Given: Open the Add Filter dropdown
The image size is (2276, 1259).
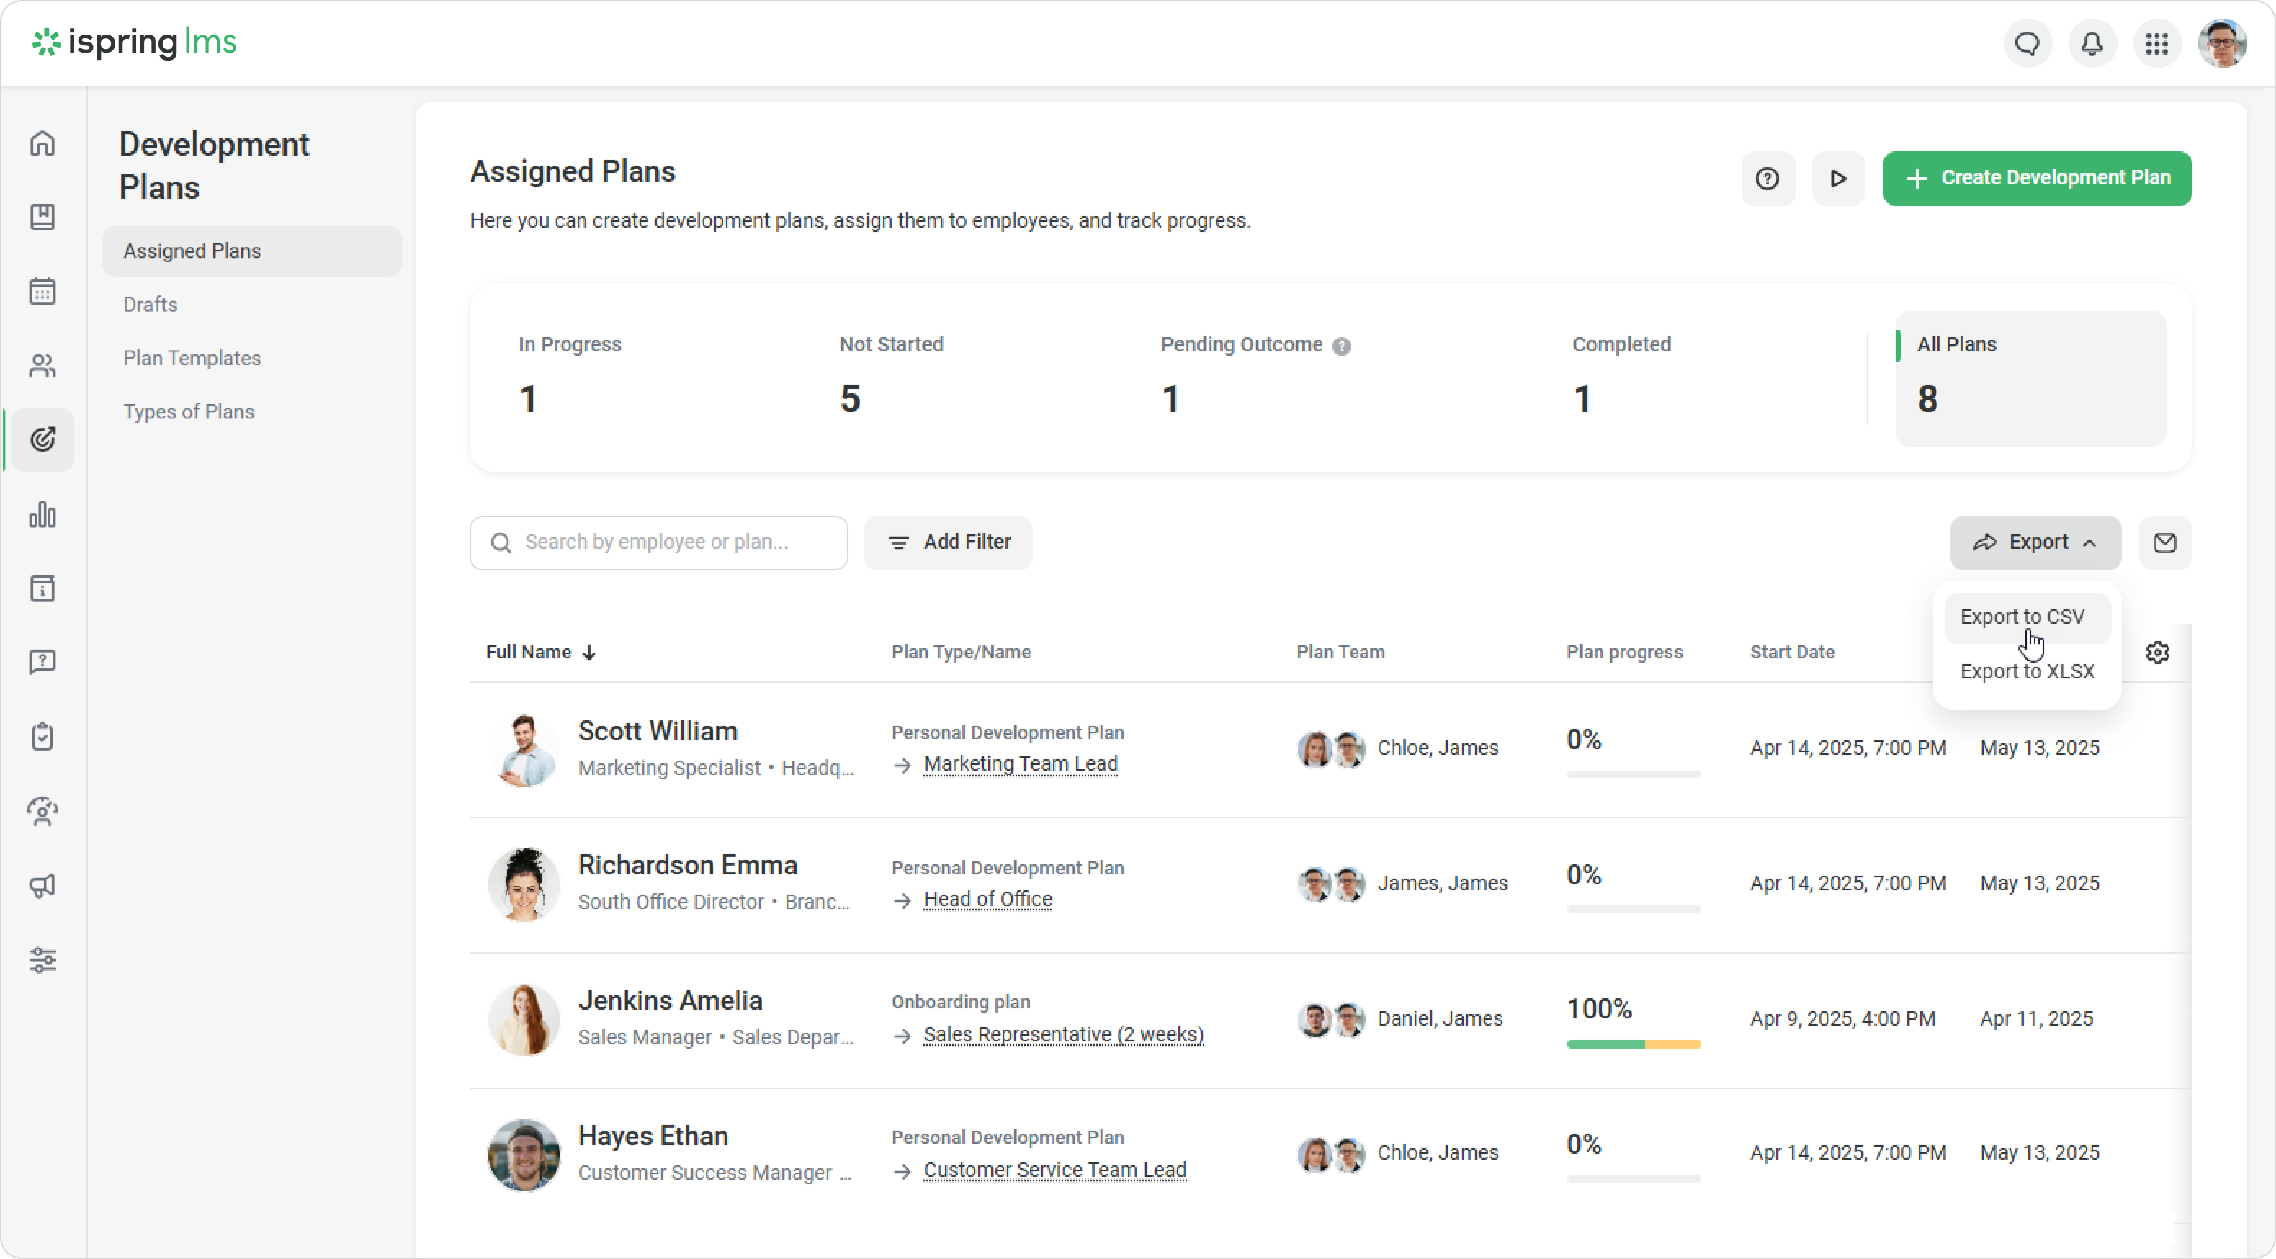Looking at the screenshot, I should 948,542.
